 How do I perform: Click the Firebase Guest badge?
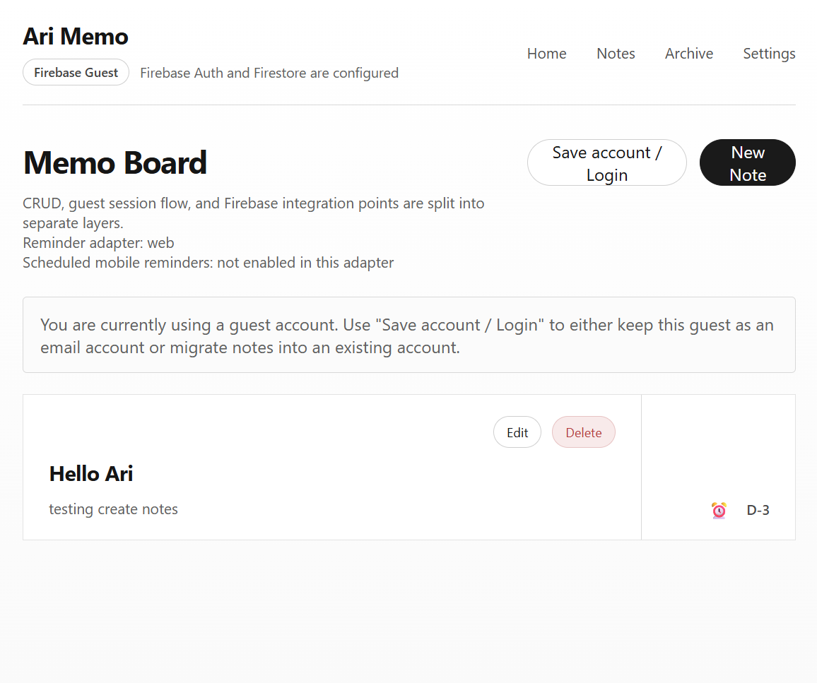pyautogui.click(x=76, y=72)
